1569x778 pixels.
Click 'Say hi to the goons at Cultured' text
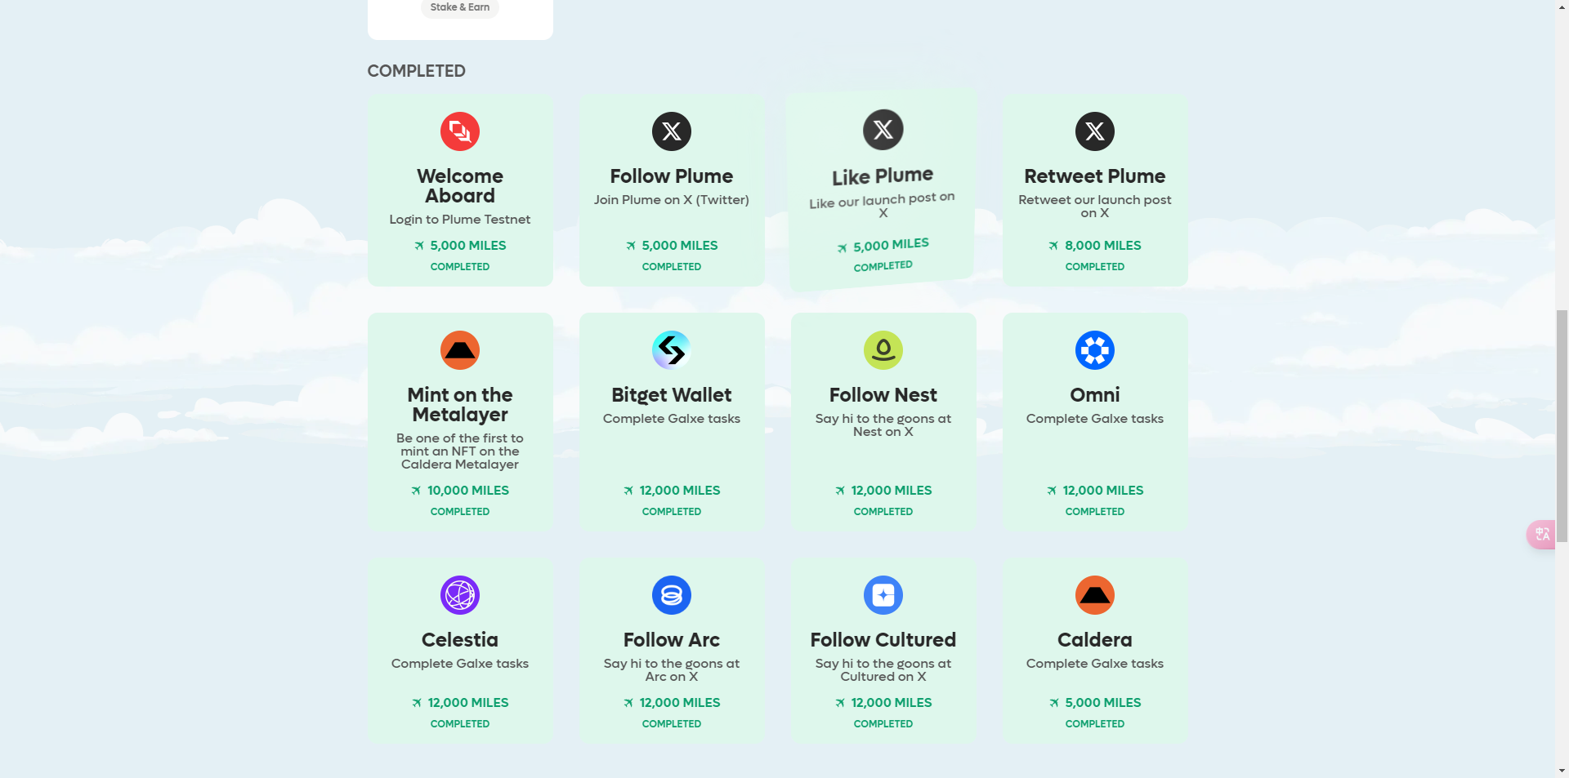click(883, 670)
